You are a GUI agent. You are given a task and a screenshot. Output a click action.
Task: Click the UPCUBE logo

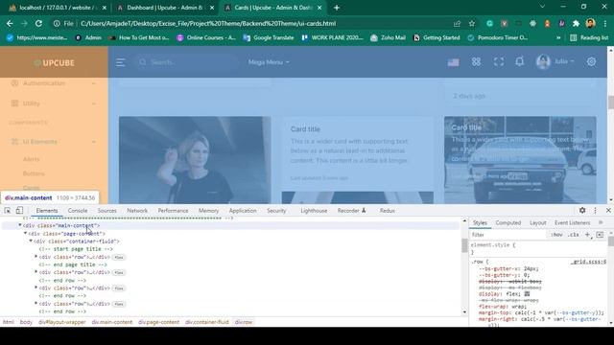[54, 62]
